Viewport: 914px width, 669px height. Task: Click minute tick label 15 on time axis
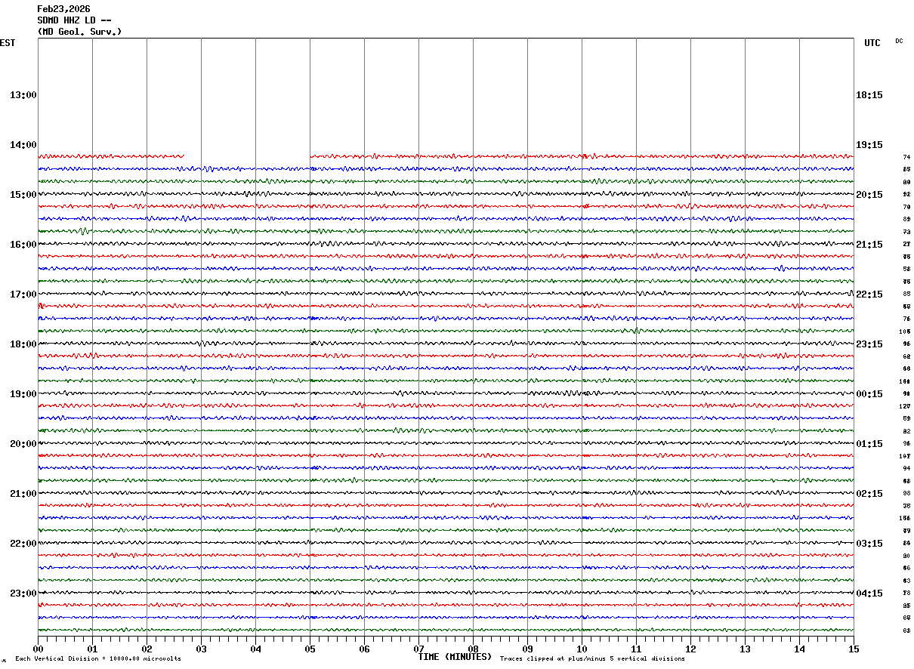(854, 649)
